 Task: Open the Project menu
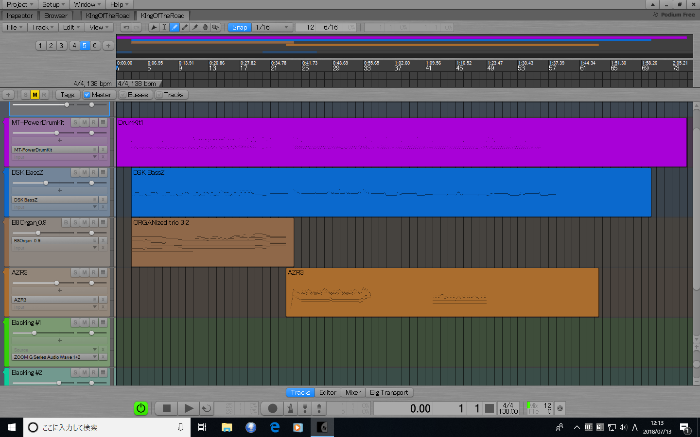click(19, 4)
